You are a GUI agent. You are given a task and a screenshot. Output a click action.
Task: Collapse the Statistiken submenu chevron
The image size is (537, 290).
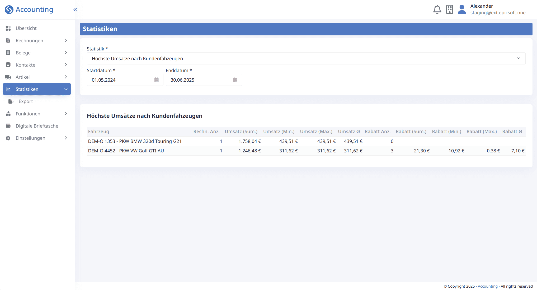pos(66,89)
